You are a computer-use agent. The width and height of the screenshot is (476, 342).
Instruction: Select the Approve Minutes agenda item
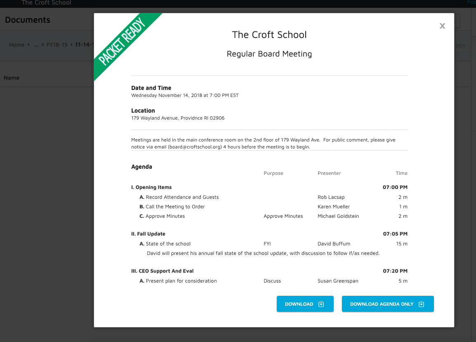(x=165, y=216)
